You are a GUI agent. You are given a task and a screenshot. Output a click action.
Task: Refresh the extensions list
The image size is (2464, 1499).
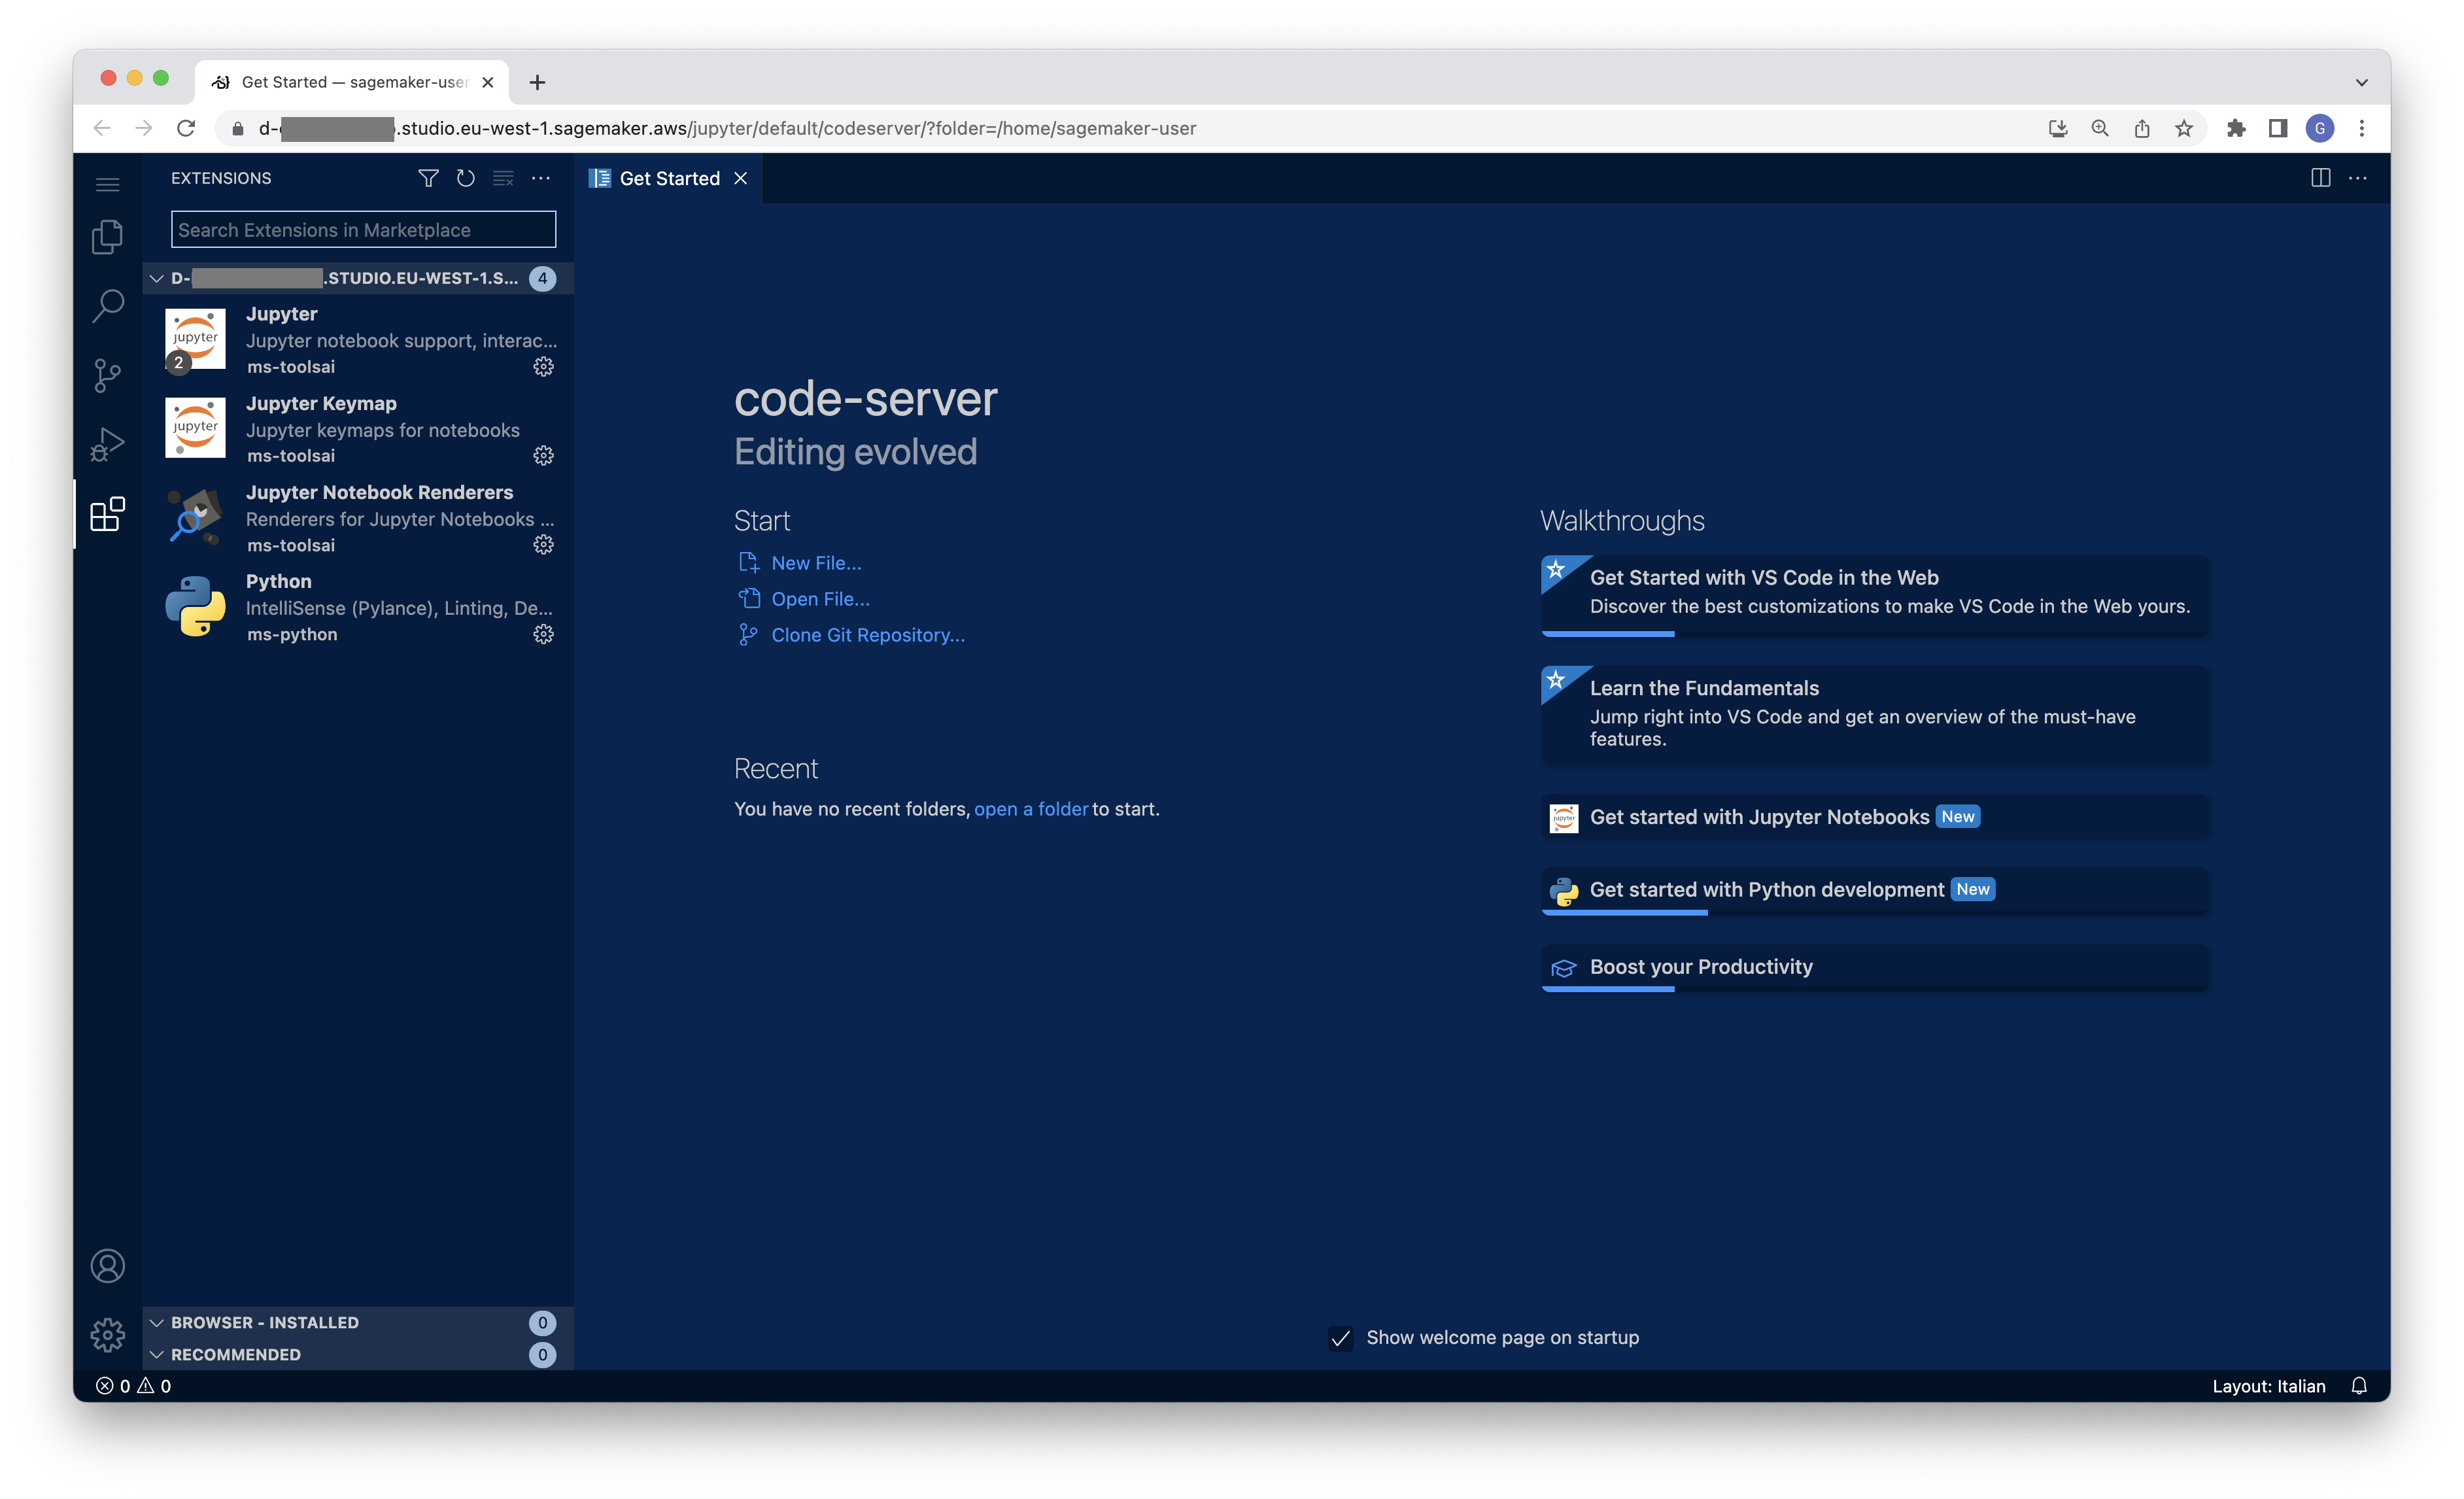pos(465,178)
